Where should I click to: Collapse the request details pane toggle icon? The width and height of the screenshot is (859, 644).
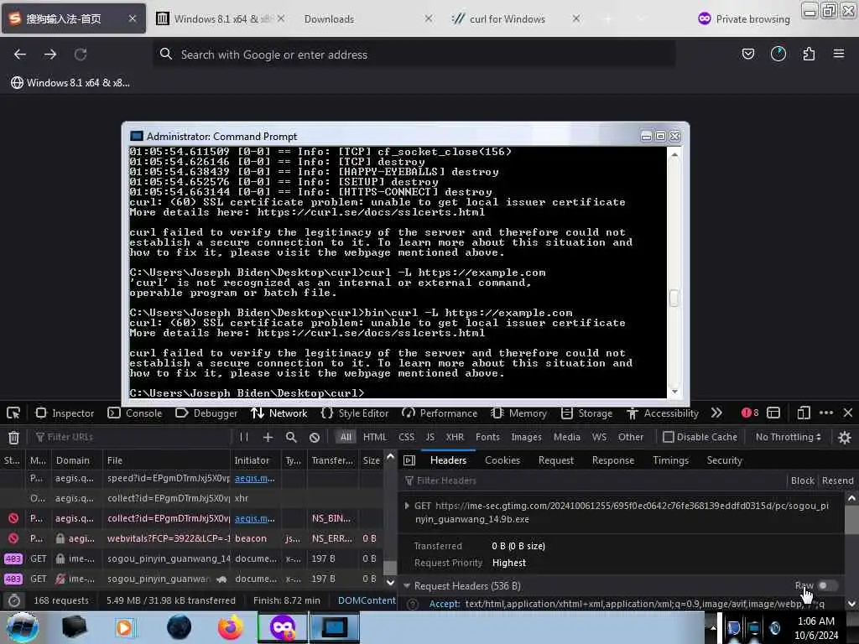click(409, 460)
